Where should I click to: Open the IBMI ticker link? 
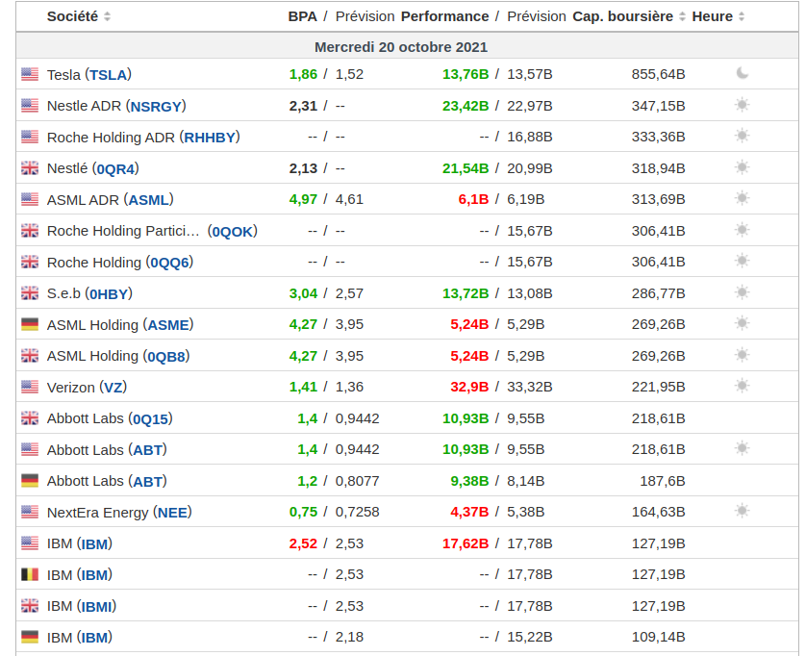(96, 607)
